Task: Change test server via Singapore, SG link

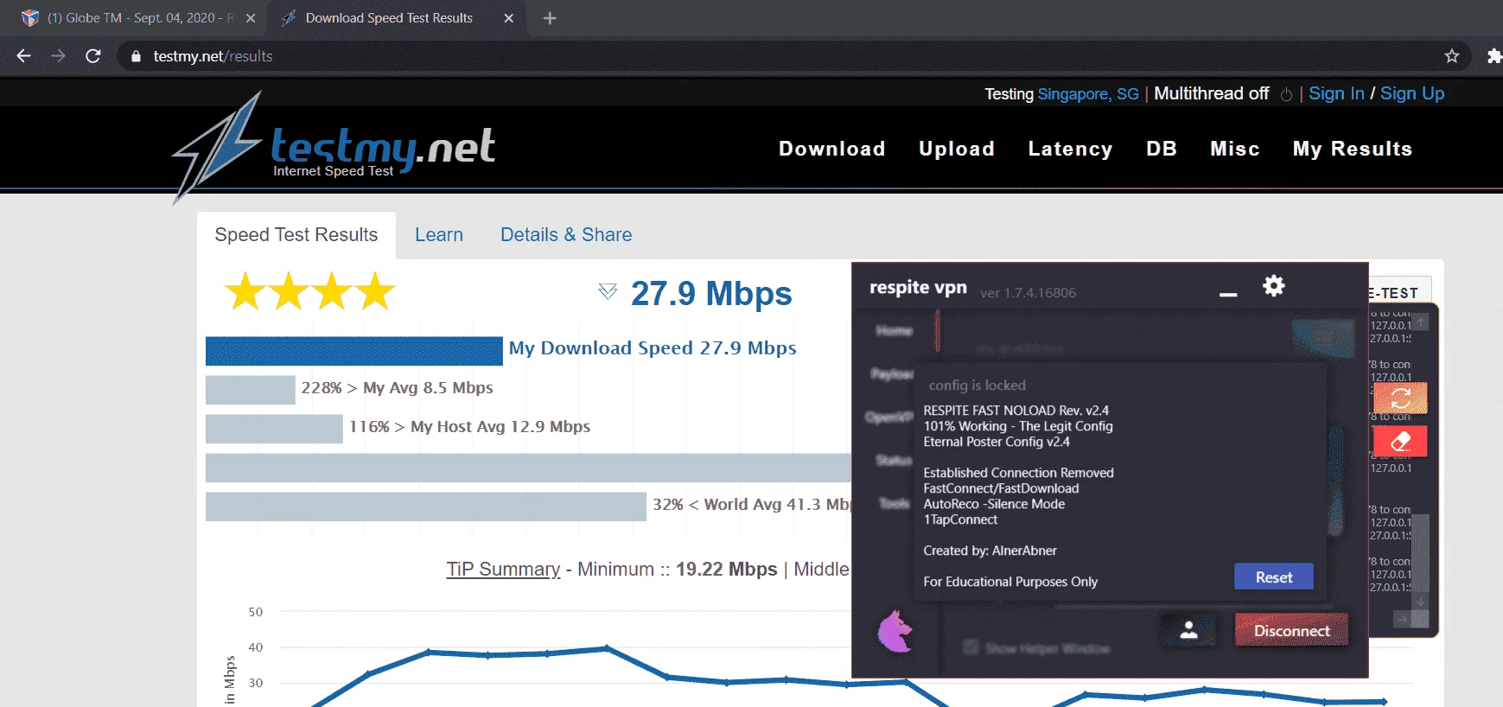Action: [1088, 94]
